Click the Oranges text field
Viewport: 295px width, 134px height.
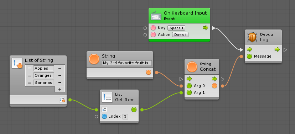pos(44,75)
